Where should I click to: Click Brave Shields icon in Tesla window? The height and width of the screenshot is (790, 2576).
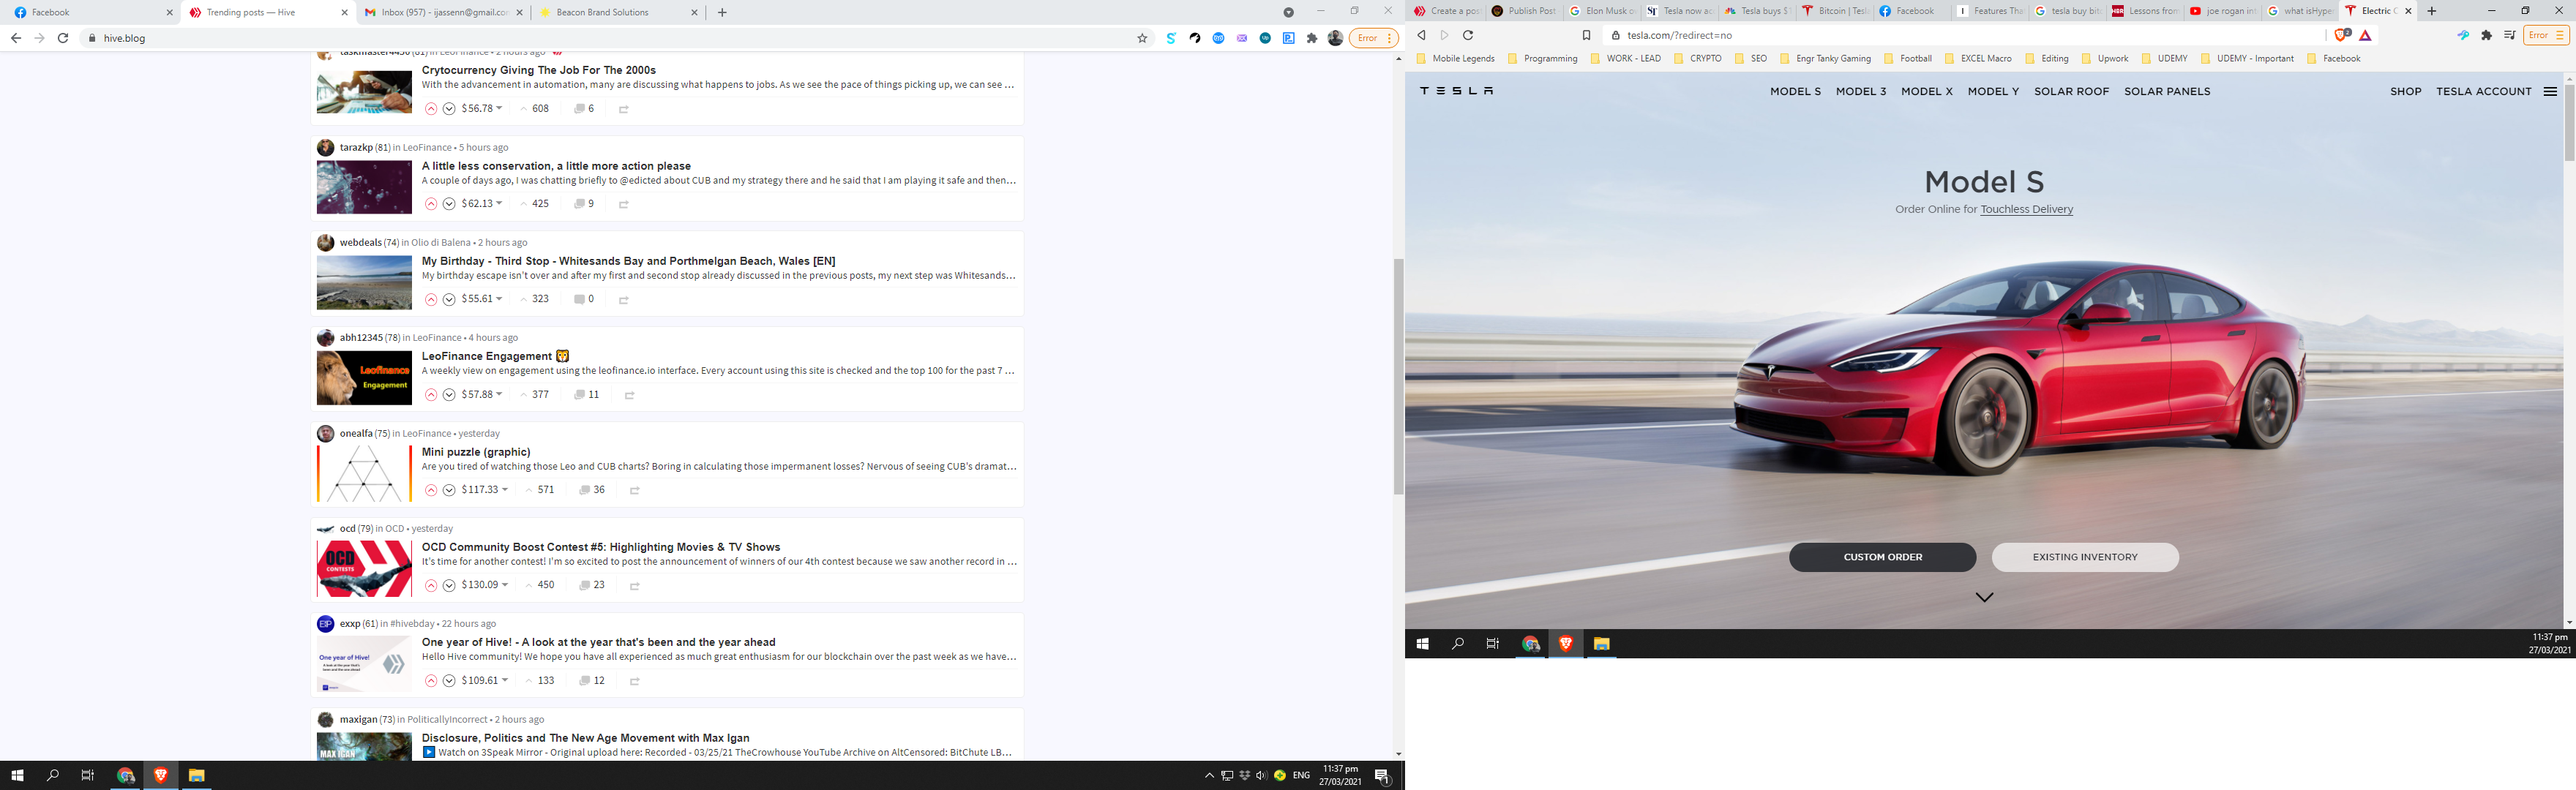pos(2341,35)
